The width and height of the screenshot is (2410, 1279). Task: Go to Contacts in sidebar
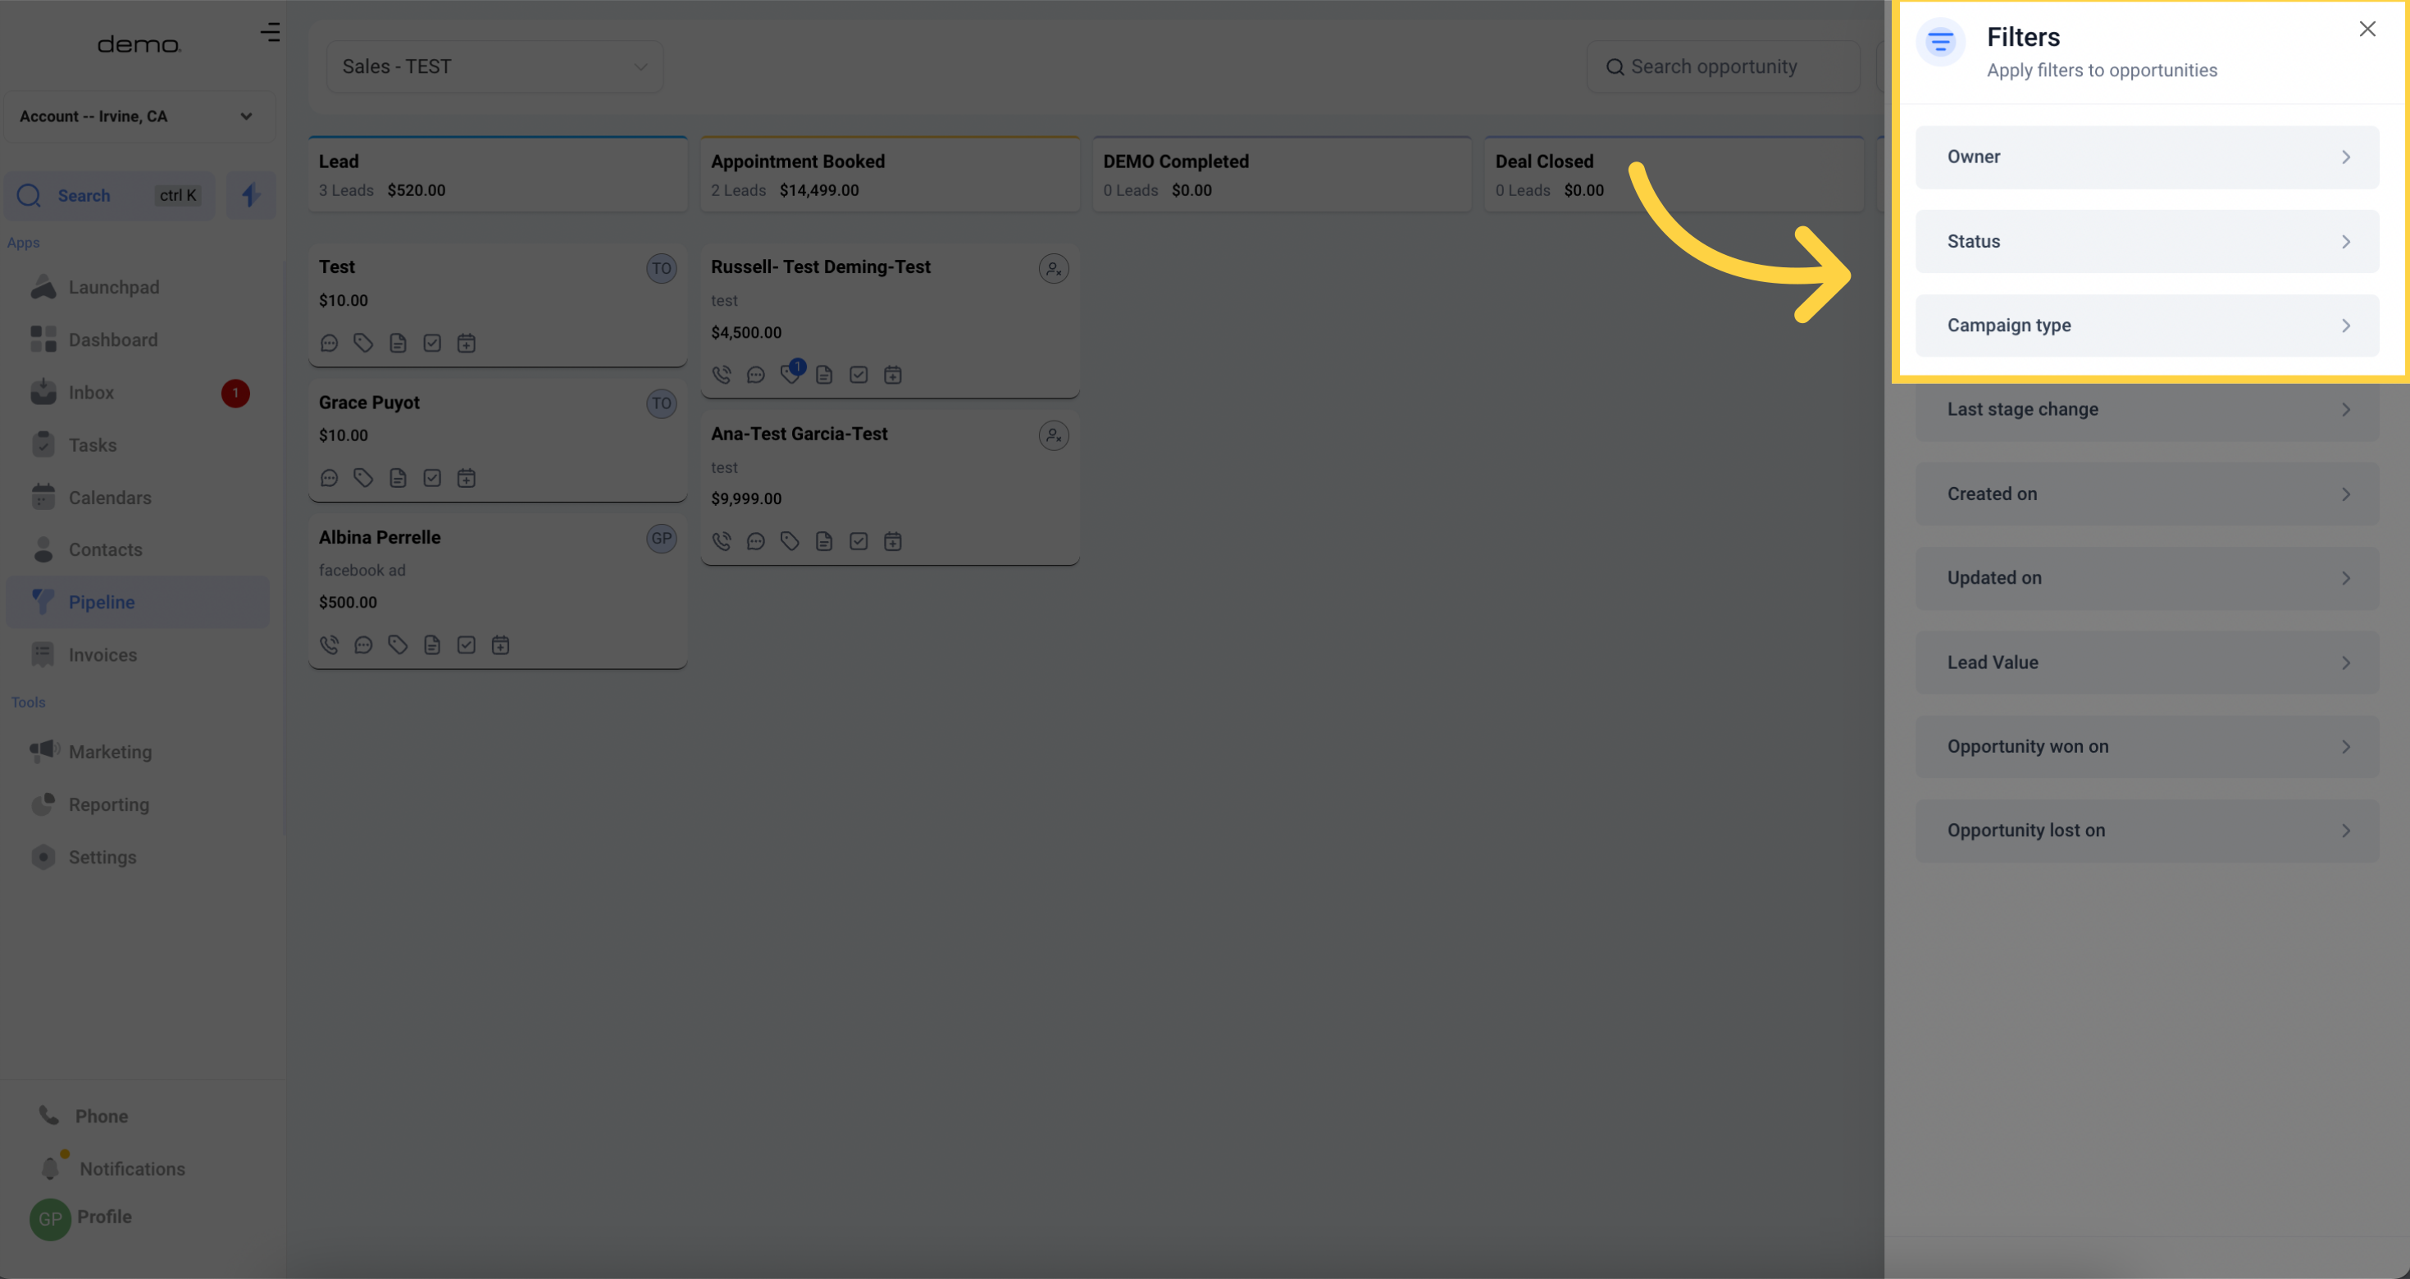105,550
